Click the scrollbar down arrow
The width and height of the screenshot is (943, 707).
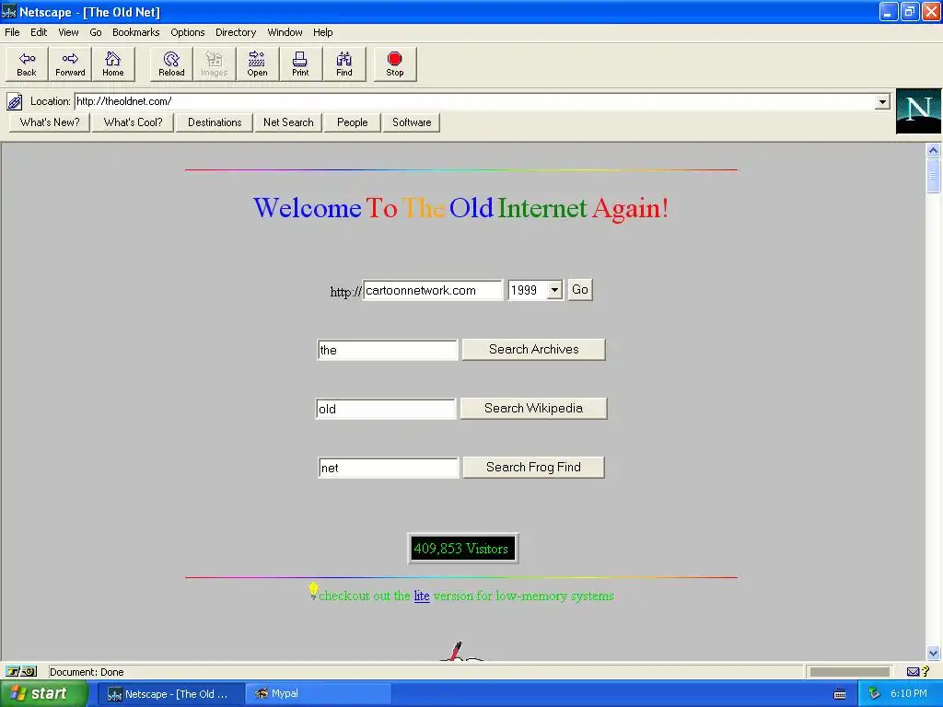934,653
